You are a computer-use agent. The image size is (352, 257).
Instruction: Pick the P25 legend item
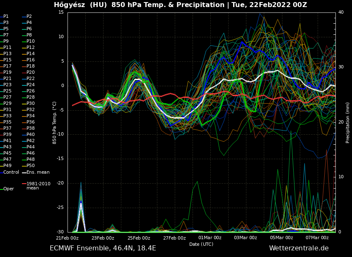click(x=7, y=91)
